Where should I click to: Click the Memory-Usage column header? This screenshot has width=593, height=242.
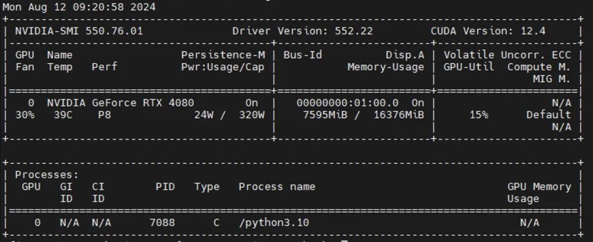[385, 67]
